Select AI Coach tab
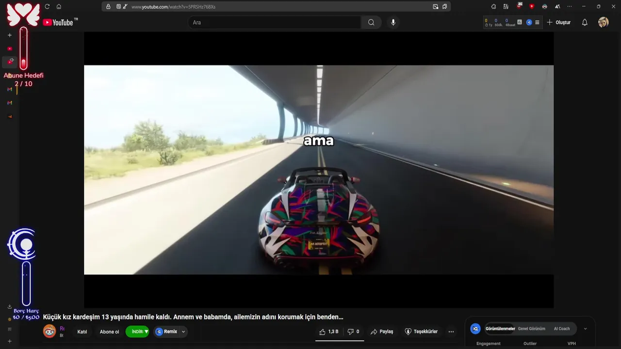This screenshot has height=349, width=621. click(x=562, y=329)
